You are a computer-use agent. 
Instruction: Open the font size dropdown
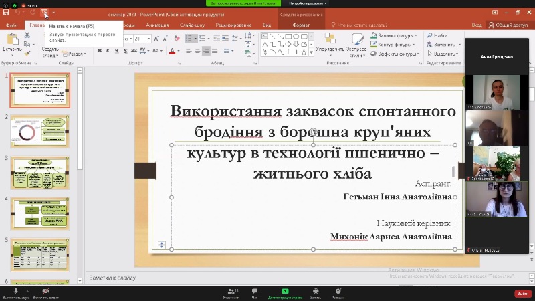click(148, 39)
